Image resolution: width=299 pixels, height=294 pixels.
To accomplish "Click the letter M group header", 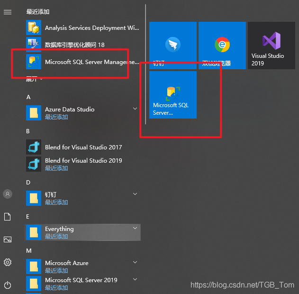I will (29, 251).
